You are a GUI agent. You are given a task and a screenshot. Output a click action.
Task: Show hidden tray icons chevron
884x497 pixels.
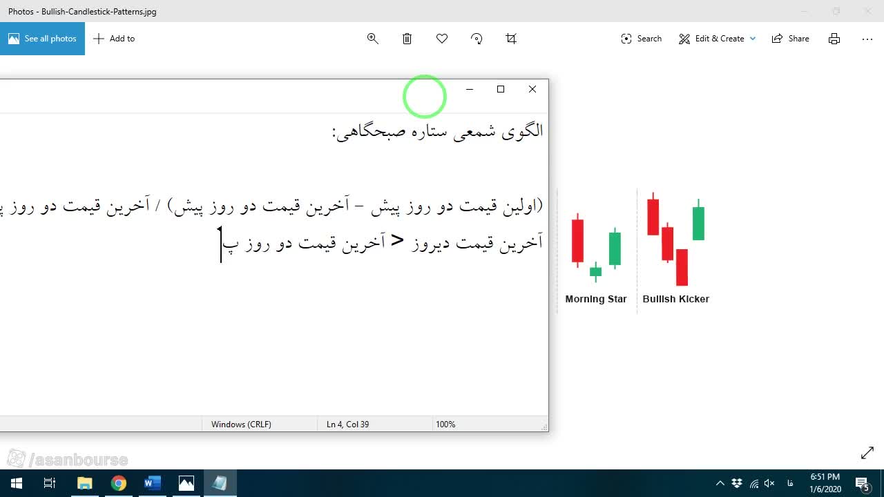[720, 483]
